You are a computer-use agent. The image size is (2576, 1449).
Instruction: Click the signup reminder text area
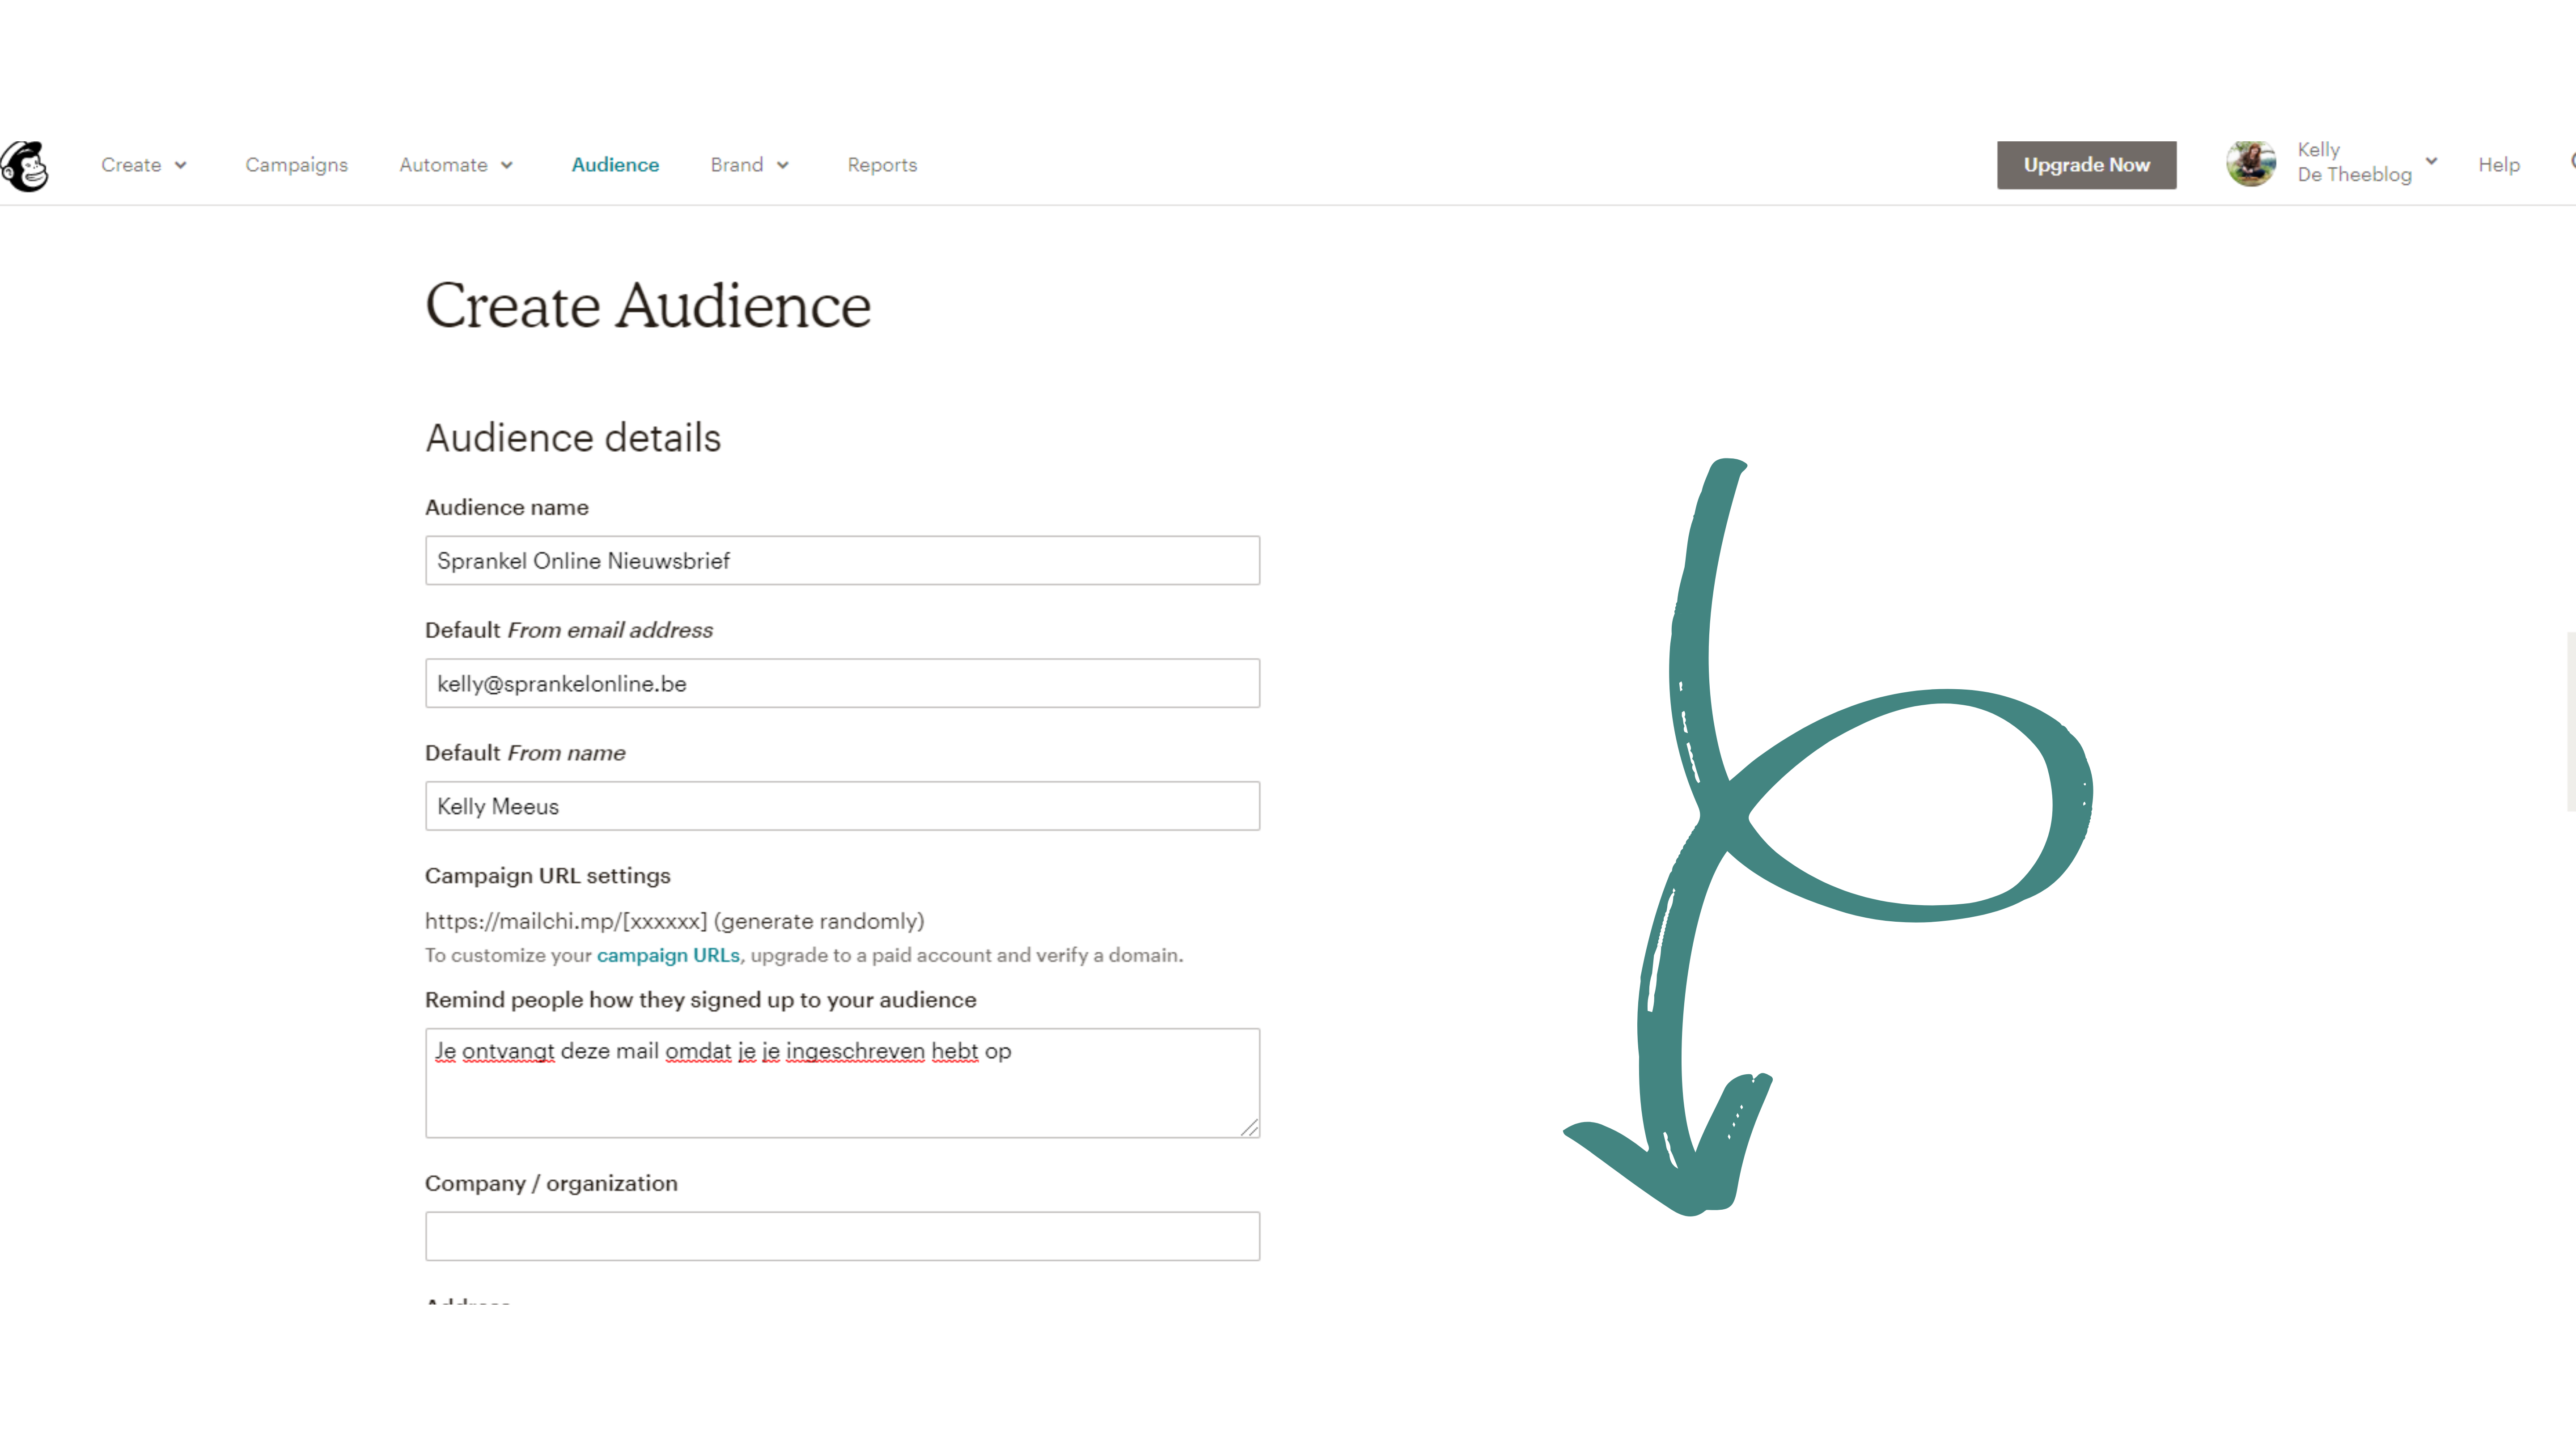842,1083
